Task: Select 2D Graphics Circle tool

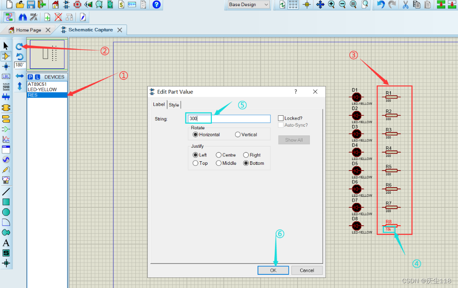Action: tap(6, 212)
